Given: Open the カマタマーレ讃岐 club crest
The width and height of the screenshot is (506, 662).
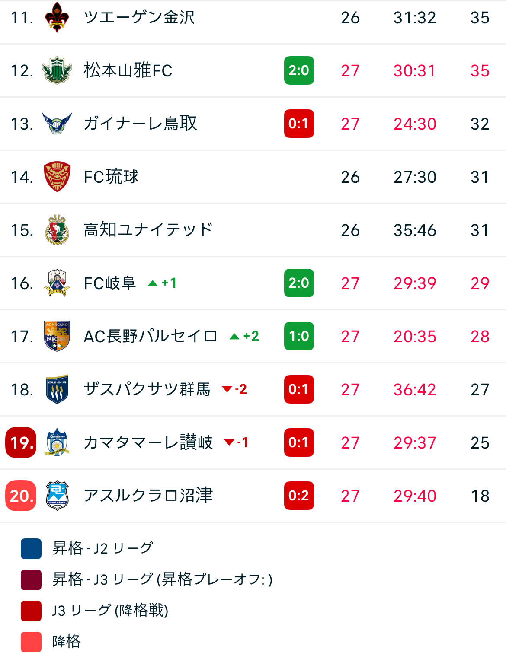Looking at the screenshot, I should click(x=57, y=442).
